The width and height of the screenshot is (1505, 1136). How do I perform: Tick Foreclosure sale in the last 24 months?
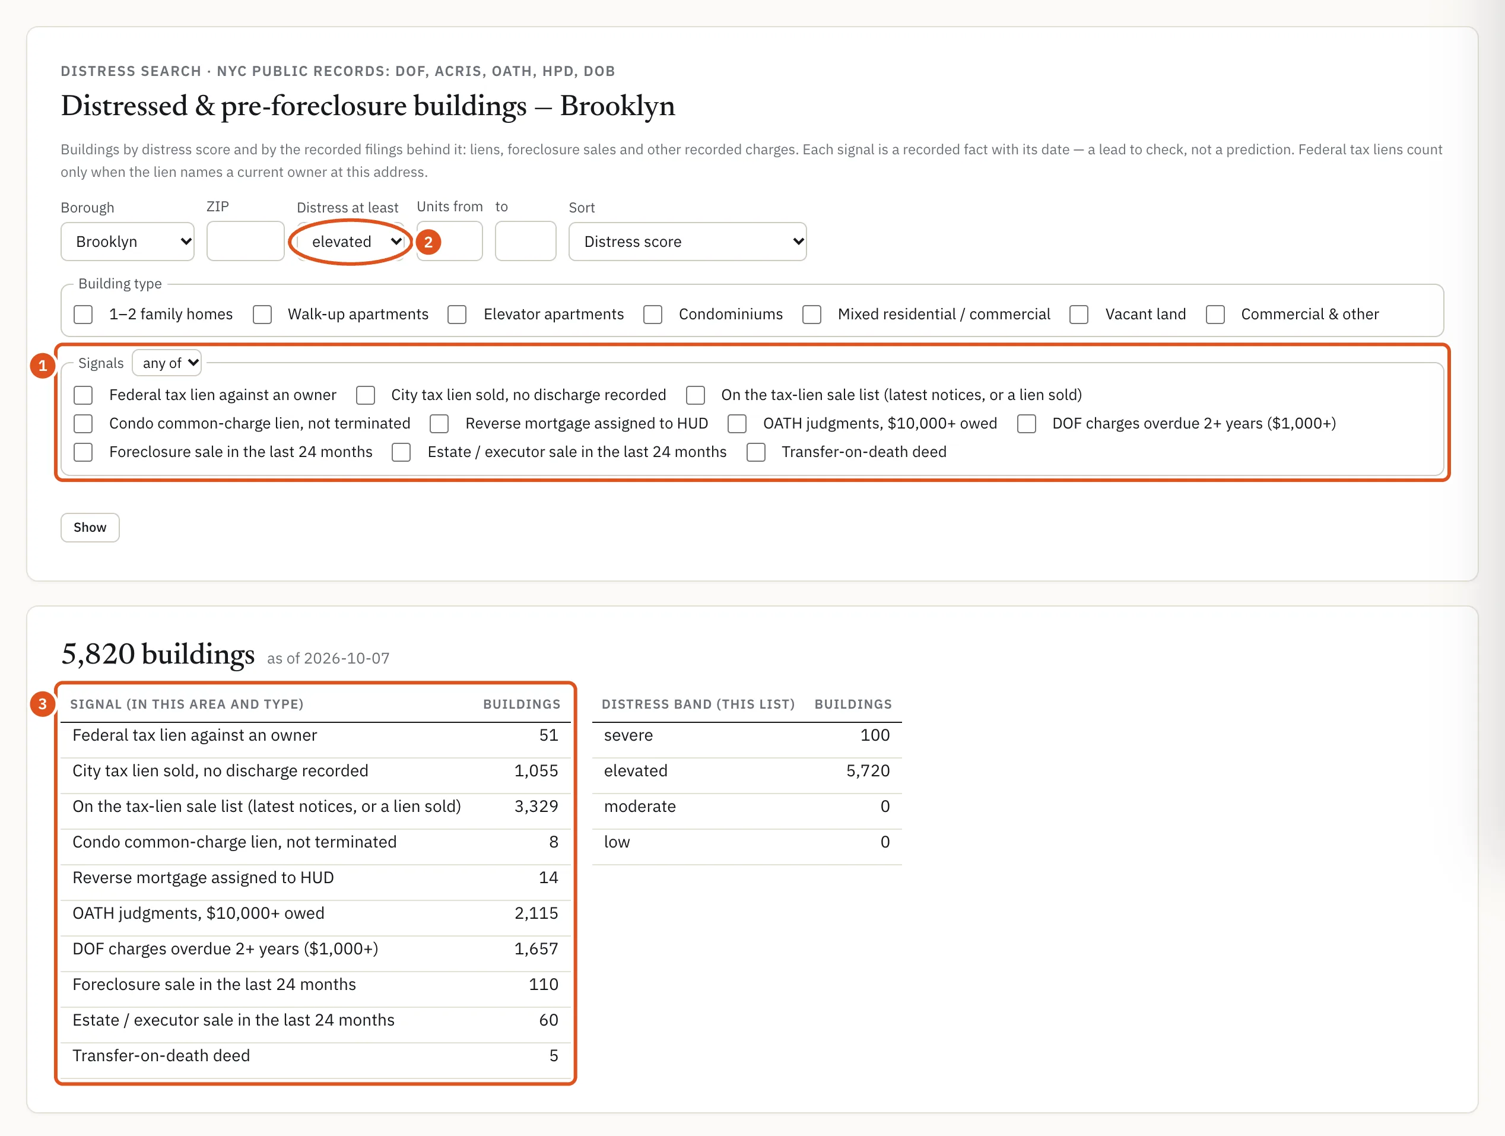click(x=83, y=453)
